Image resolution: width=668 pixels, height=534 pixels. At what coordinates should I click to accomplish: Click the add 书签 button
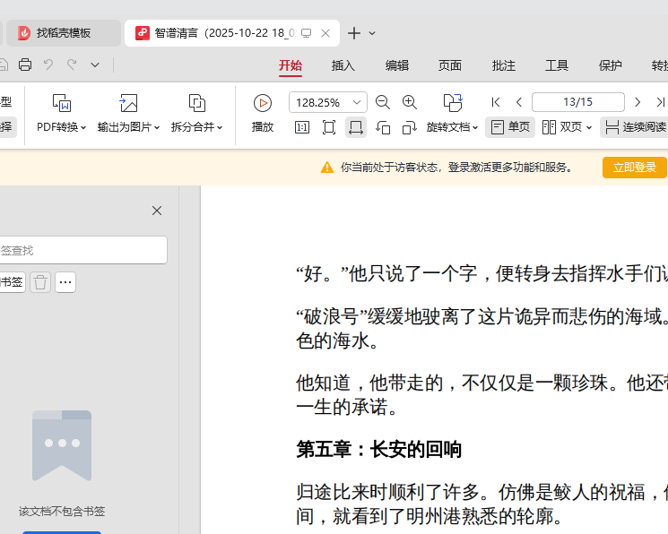coord(12,282)
